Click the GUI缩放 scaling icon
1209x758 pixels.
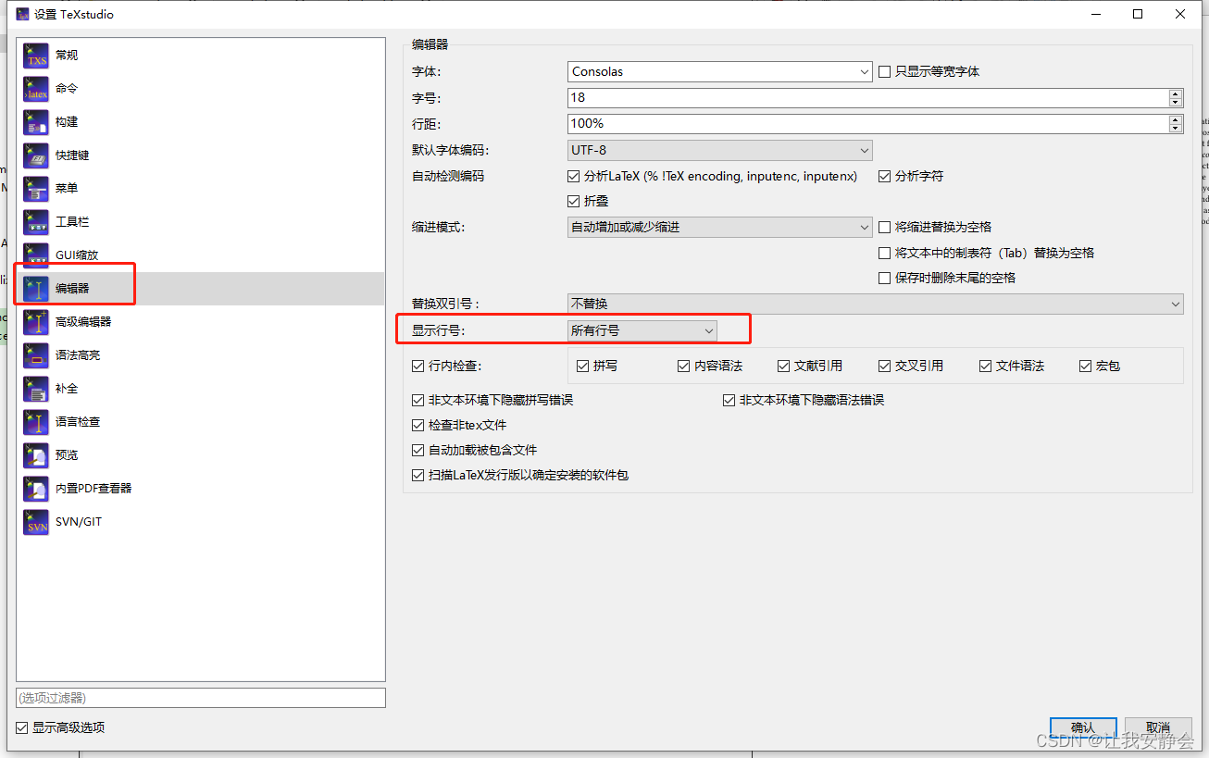coord(36,255)
